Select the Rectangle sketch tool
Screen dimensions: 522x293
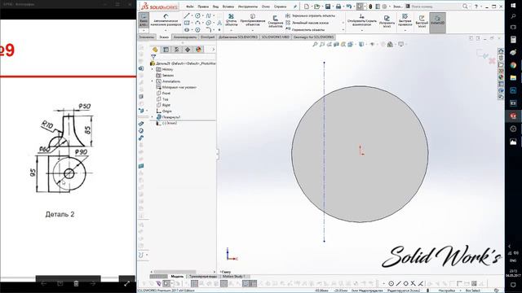187,23
